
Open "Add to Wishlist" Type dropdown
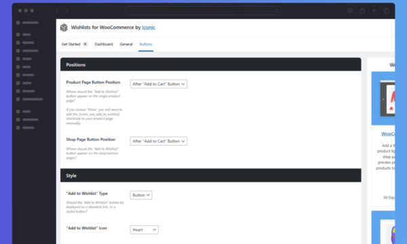point(141,195)
